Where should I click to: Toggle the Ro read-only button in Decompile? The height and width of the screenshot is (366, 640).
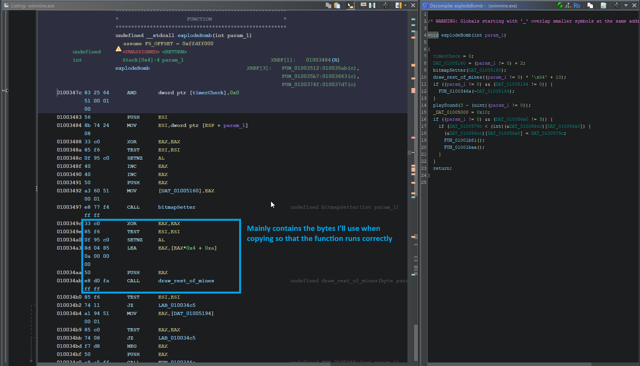tap(577, 5)
